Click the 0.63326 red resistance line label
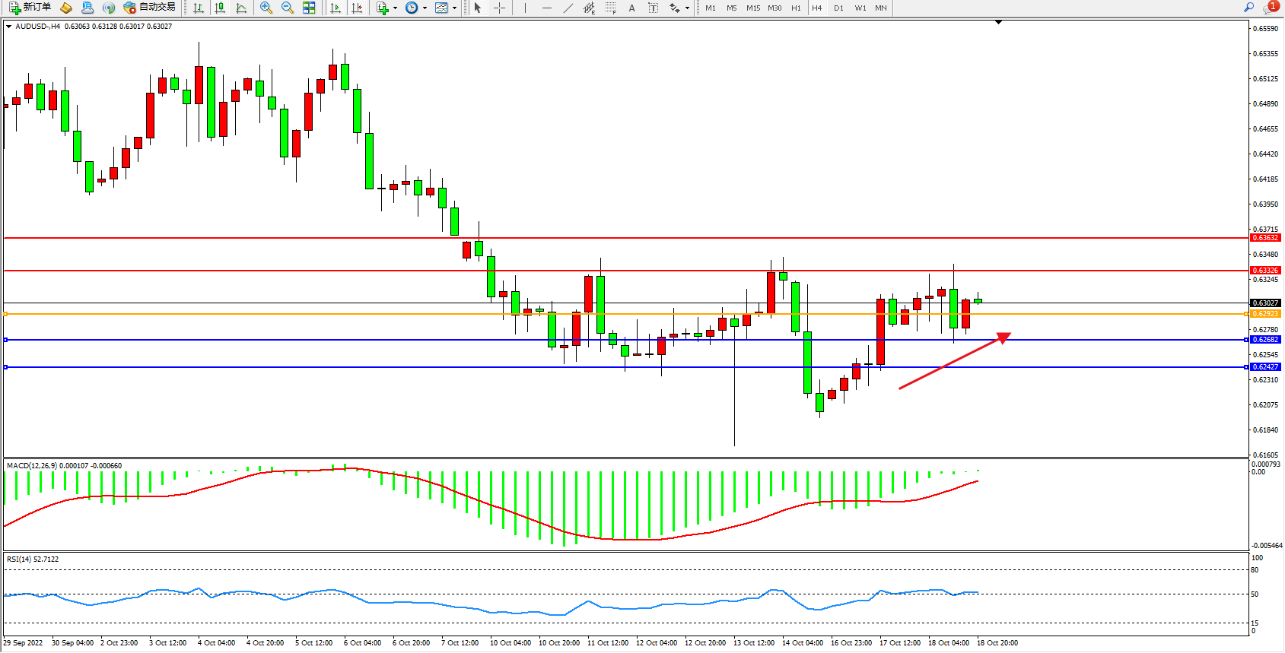Image resolution: width=1285 pixels, height=653 pixels. [x=1265, y=271]
